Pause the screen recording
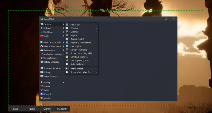Screen dimensions: 212x113 (31, 109)
